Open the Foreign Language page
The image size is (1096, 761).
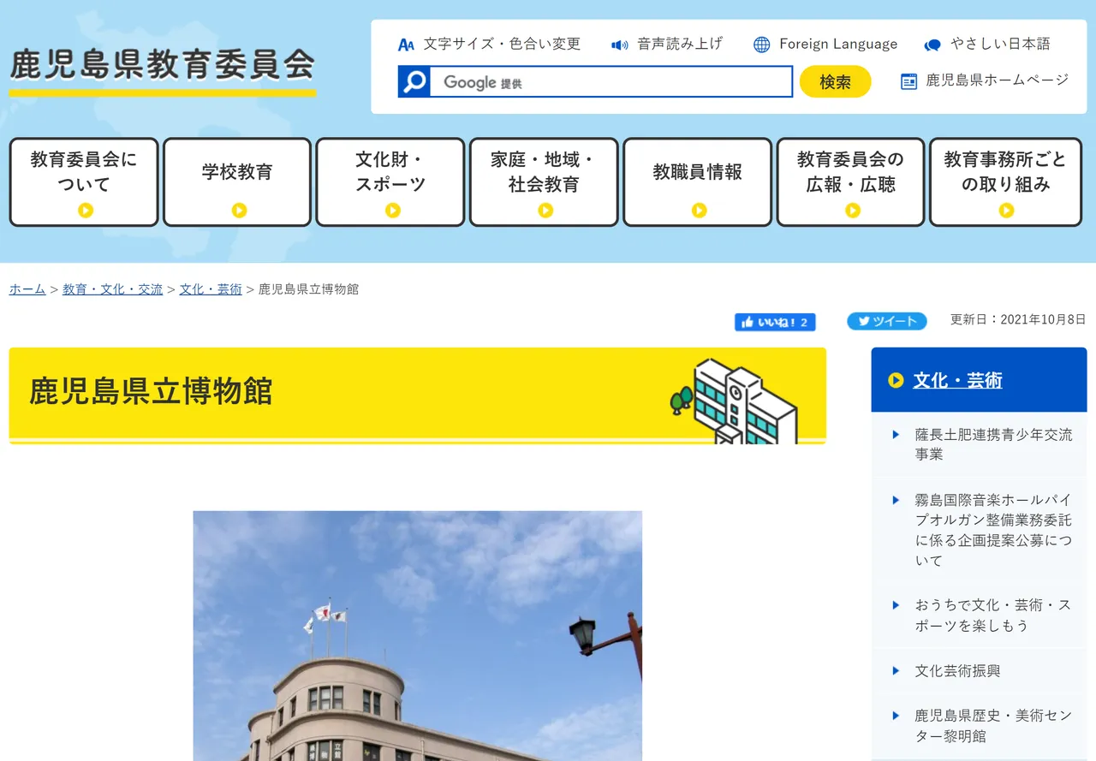coord(838,44)
